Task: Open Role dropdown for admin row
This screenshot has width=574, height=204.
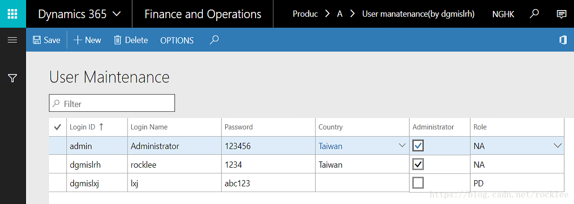Action: pyautogui.click(x=558, y=146)
